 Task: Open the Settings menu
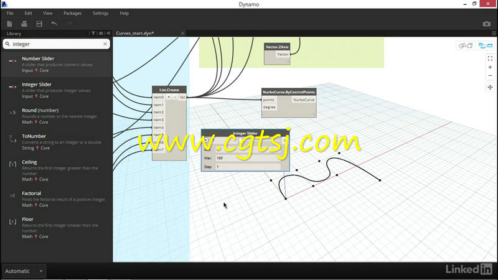pyautogui.click(x=100, y=13)
